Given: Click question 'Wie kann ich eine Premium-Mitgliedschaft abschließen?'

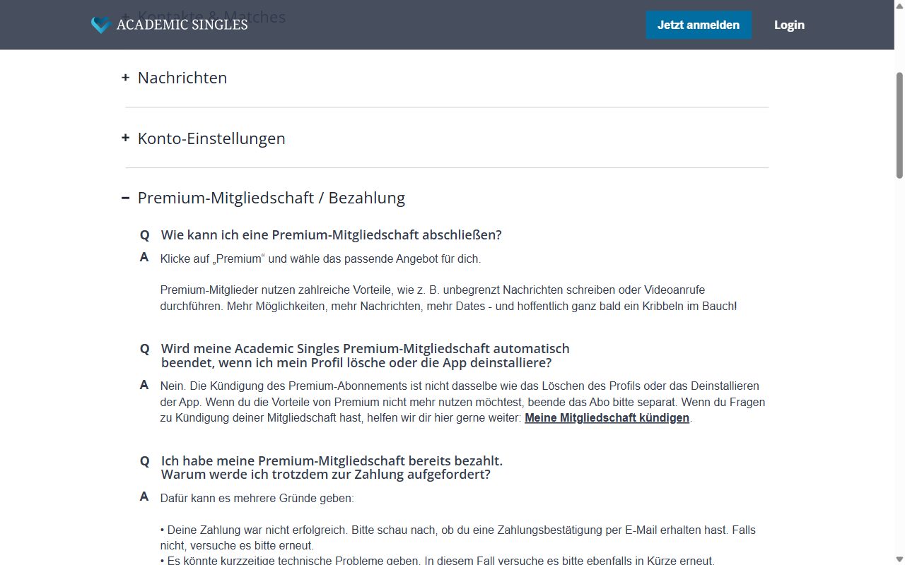Looking at the screenshot, I should click(331, 234).
